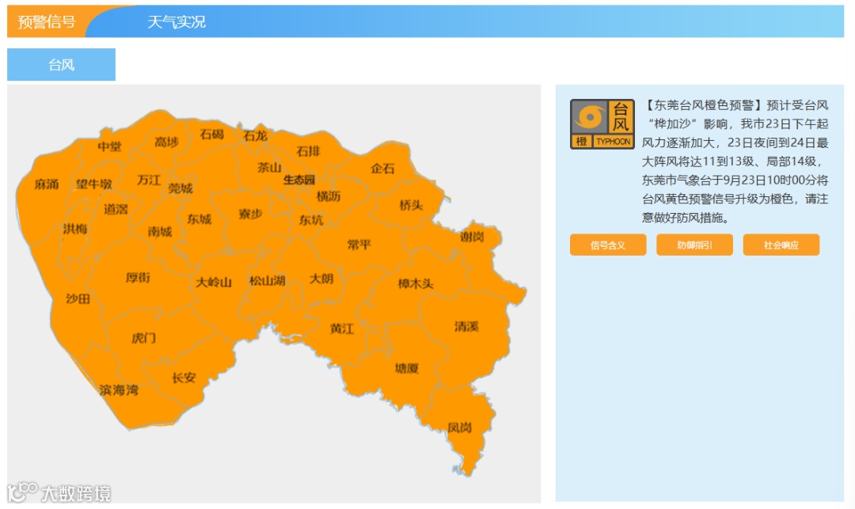Select 企石 district on the map
The width and height of the screenshot is (855, 509).
382,169
